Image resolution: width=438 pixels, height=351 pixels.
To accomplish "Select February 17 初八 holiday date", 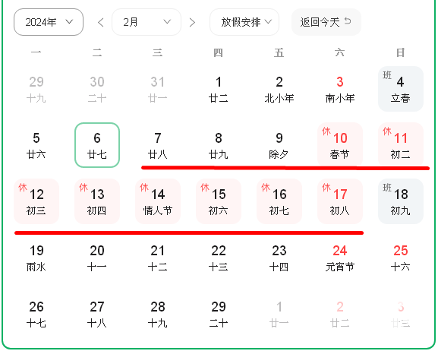I will point(340,201).
